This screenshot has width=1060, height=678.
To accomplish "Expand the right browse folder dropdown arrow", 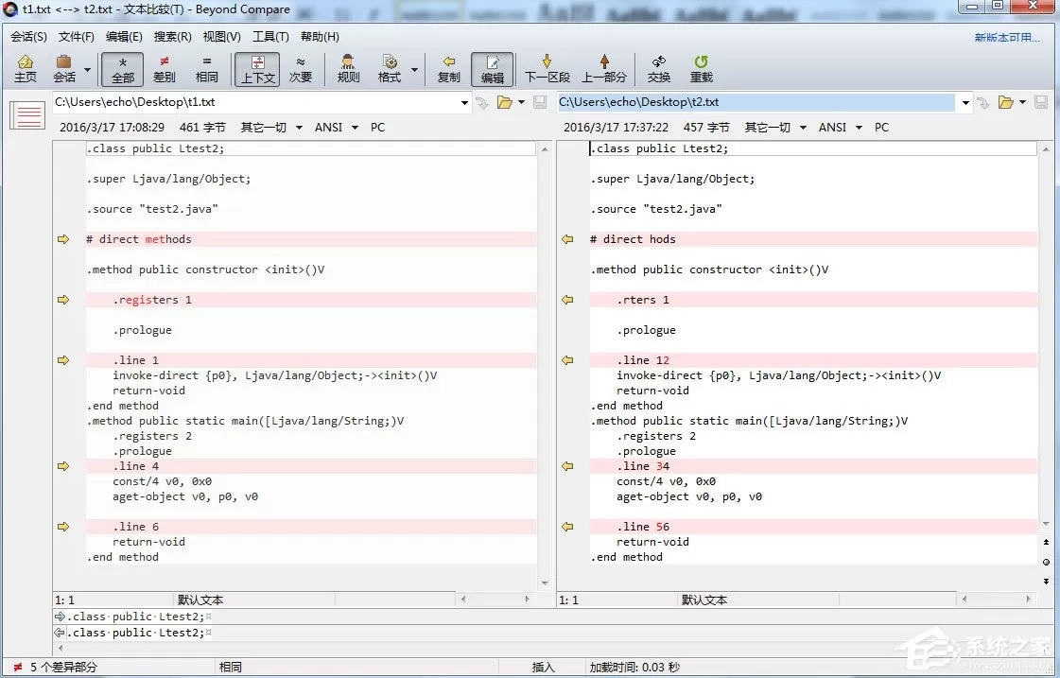I will (x=1022, y=103).
